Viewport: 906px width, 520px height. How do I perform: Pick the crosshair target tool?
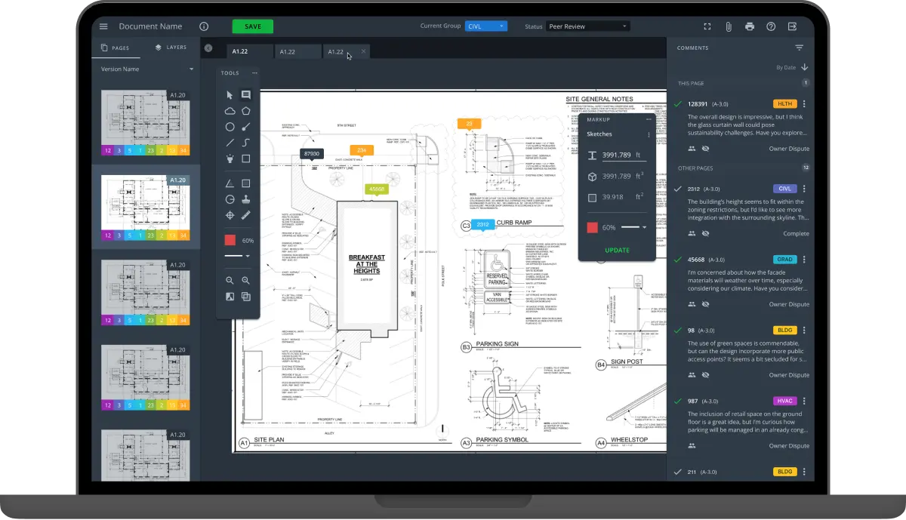click(230, 215)
